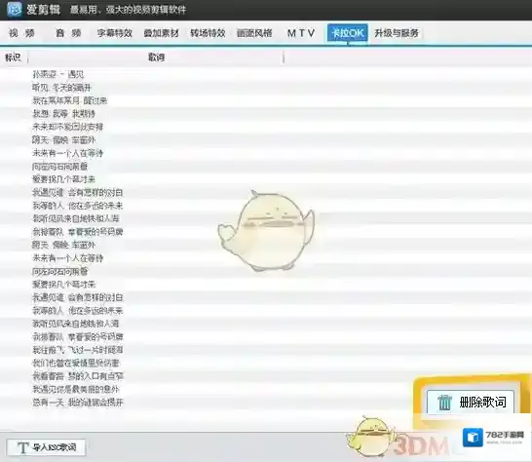The width and height of the screenshot is (532, 462).
Task: Open the 叠加素材 tab
Action: [x=162, y=33]
